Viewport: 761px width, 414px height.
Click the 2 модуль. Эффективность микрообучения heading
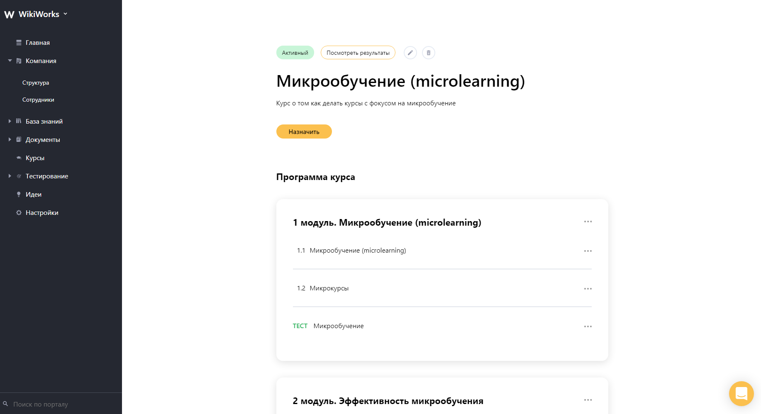point(388,401)
